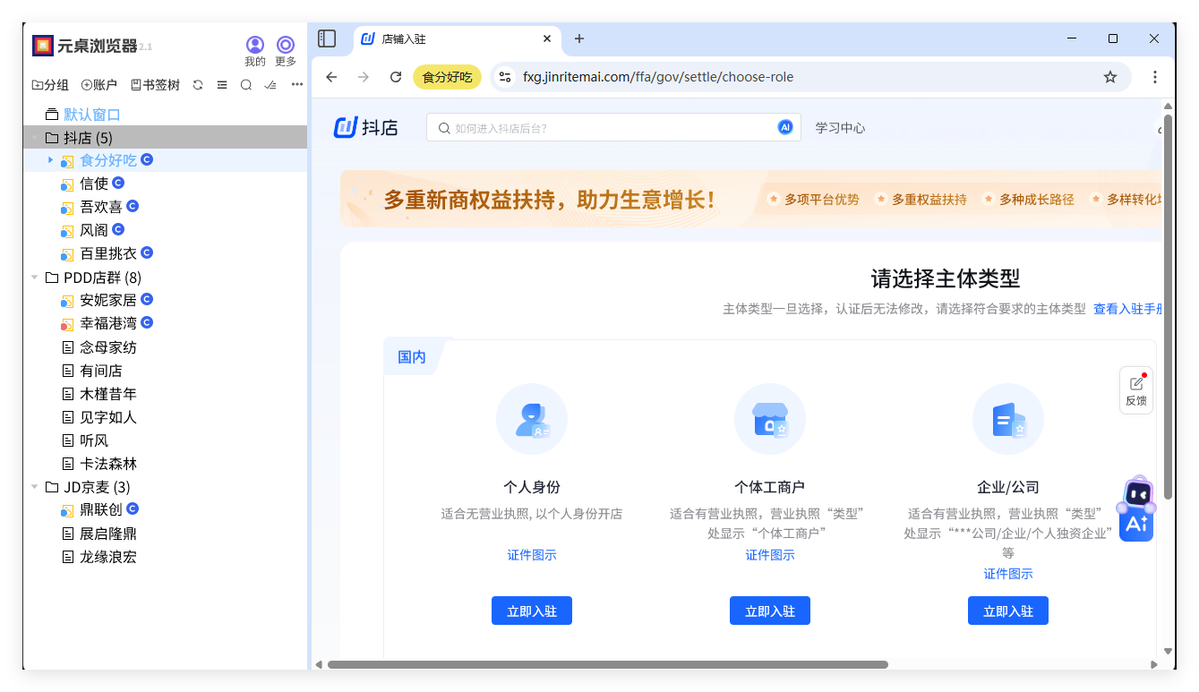Click the 抖店 logo on the page
The image size is (1199, 692).
point(365,127)
